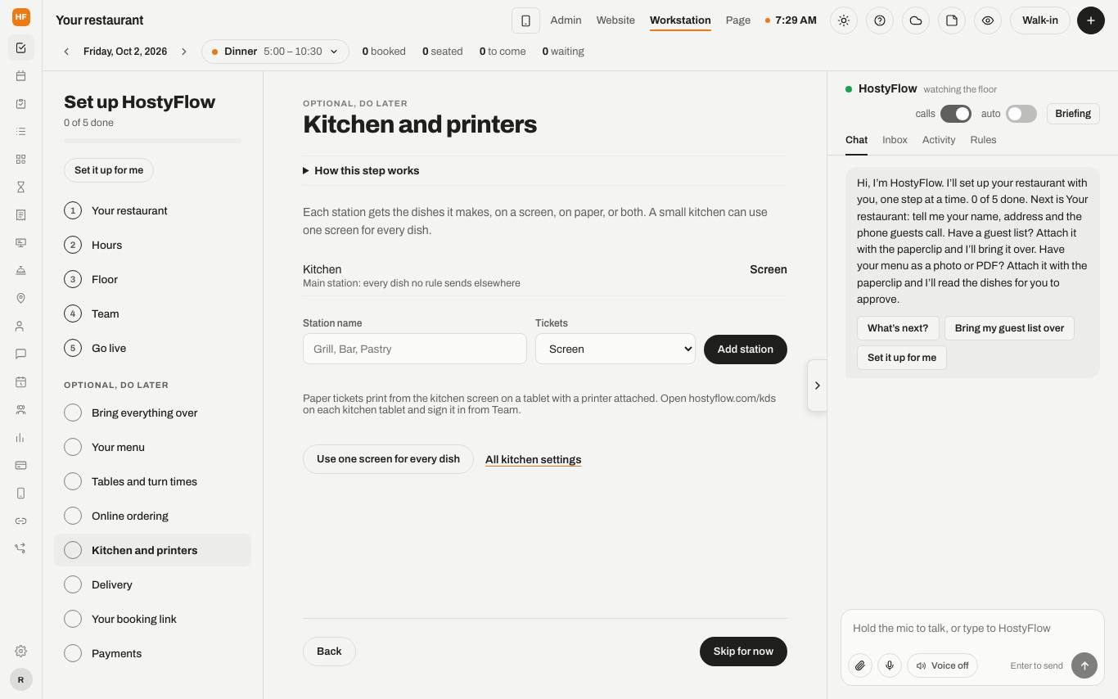Click the microphone icon in chat box

(890, 665)
